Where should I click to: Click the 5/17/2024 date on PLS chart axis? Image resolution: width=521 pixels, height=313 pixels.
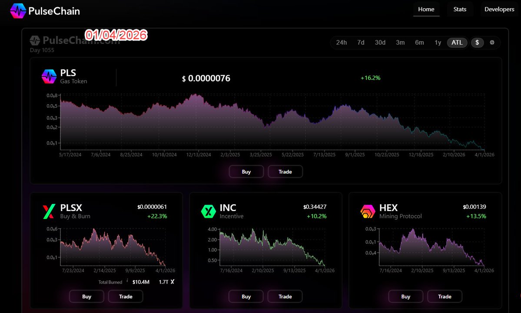click(70, 155)
